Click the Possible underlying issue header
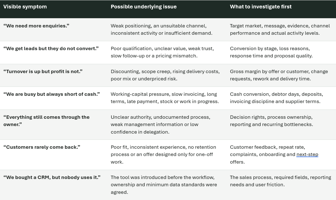Screen dimensions: 336x200 click(x=144, y=7)
